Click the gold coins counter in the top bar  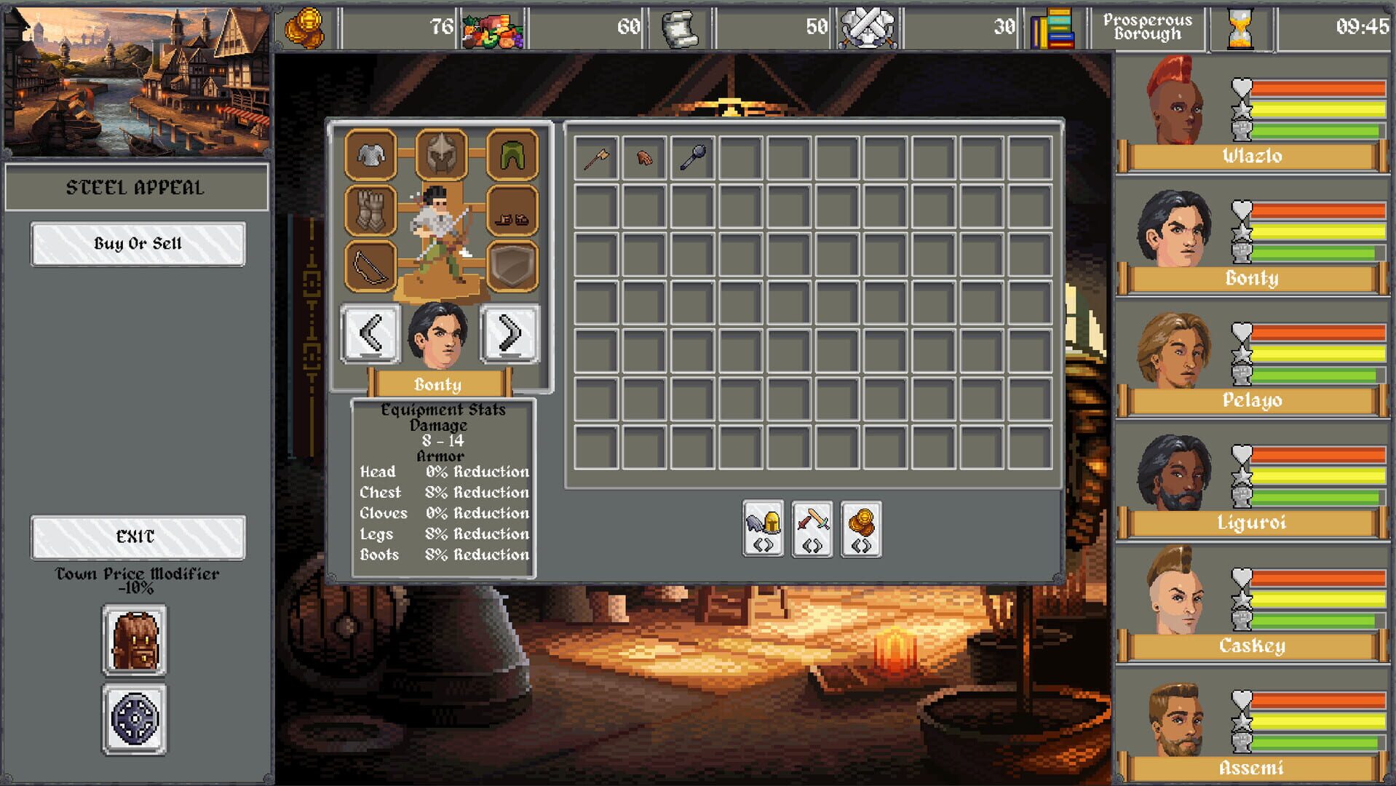[x=312, y=24]
